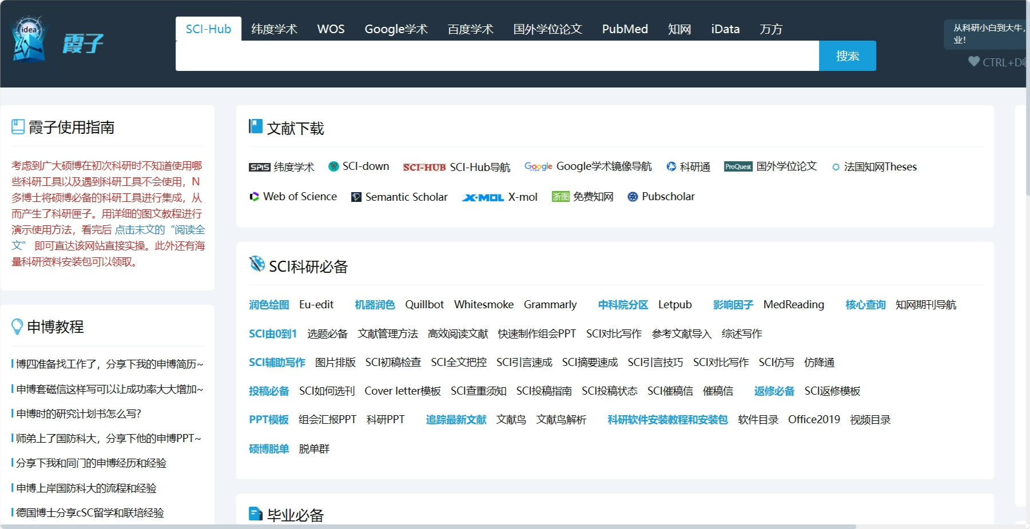
Task: Click the 申博教程 lightbulb icon
Action: point(17,327)
